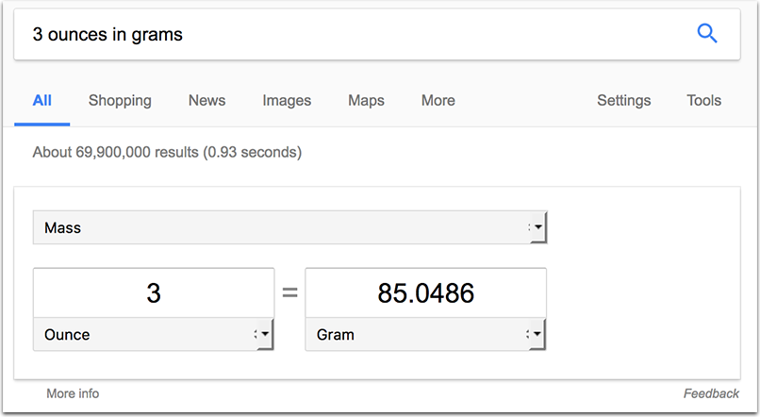Click the result field showing 85.0486

[425, 292]
